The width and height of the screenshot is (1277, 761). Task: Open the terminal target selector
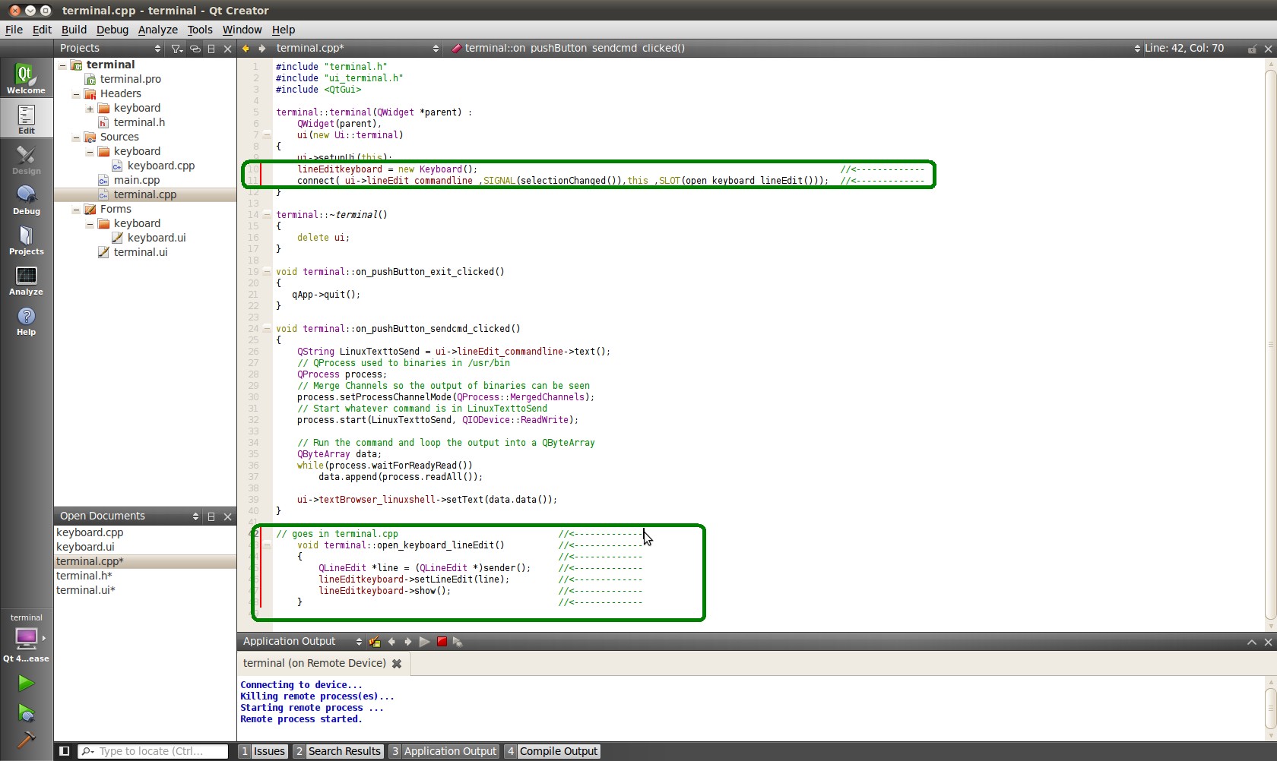(x=26, y=638)
